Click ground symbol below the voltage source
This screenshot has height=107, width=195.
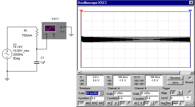tap(7, 79)
